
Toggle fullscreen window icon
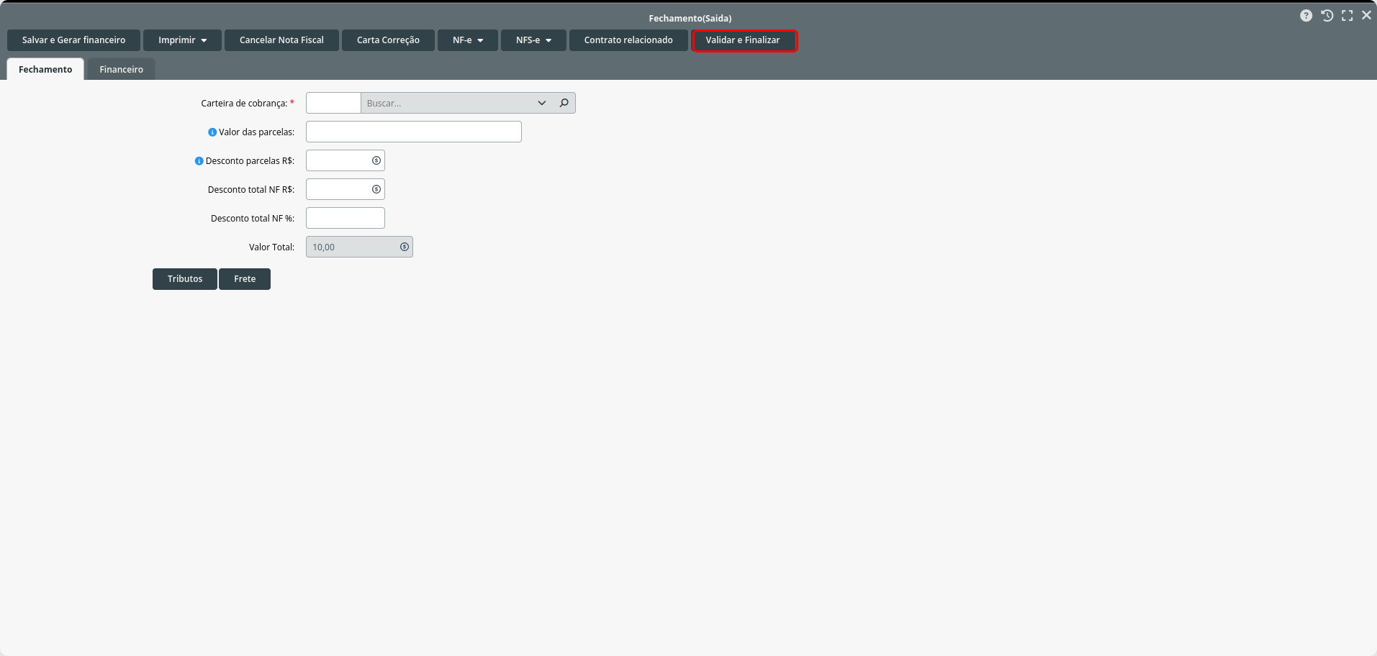[1347, 16]
